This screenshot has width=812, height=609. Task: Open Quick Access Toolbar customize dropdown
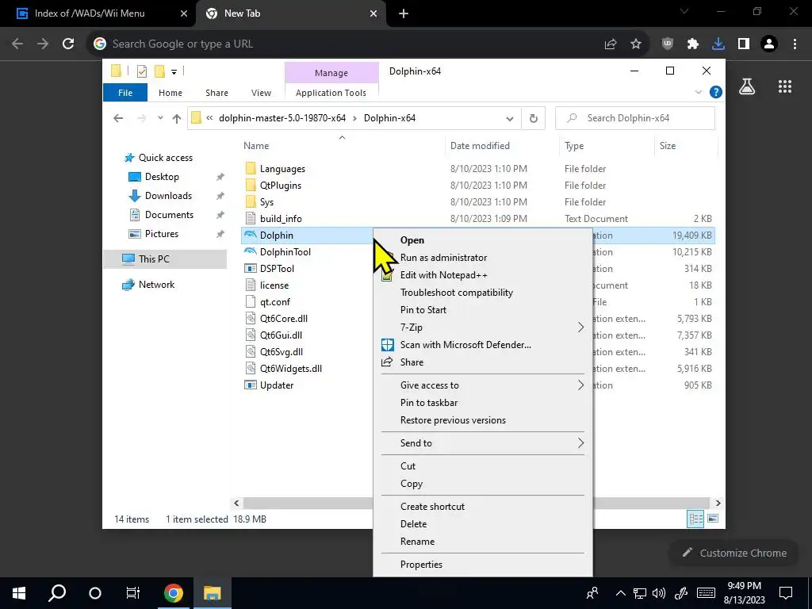pos(174,72)
